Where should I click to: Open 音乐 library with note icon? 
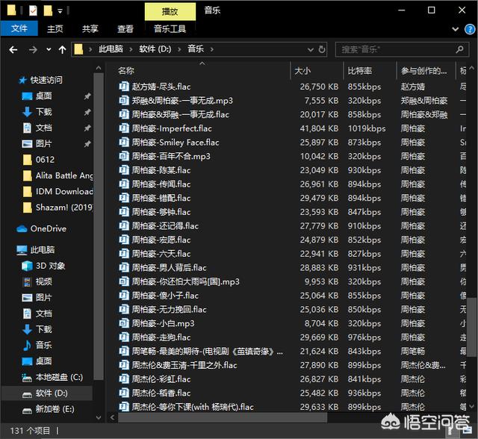coord(43,345)
